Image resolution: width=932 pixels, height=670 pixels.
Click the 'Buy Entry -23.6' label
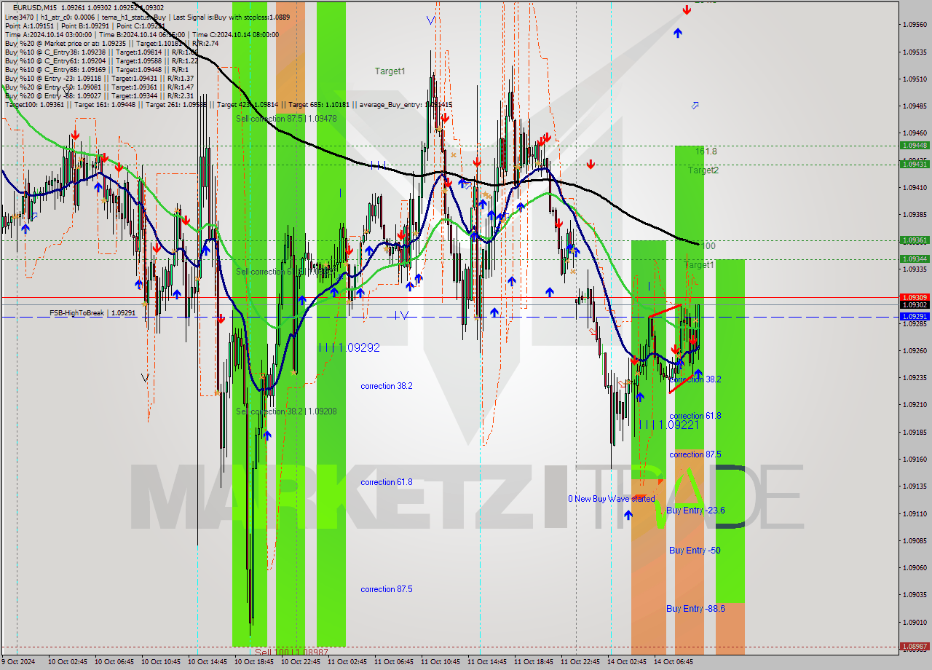(695, 511)
